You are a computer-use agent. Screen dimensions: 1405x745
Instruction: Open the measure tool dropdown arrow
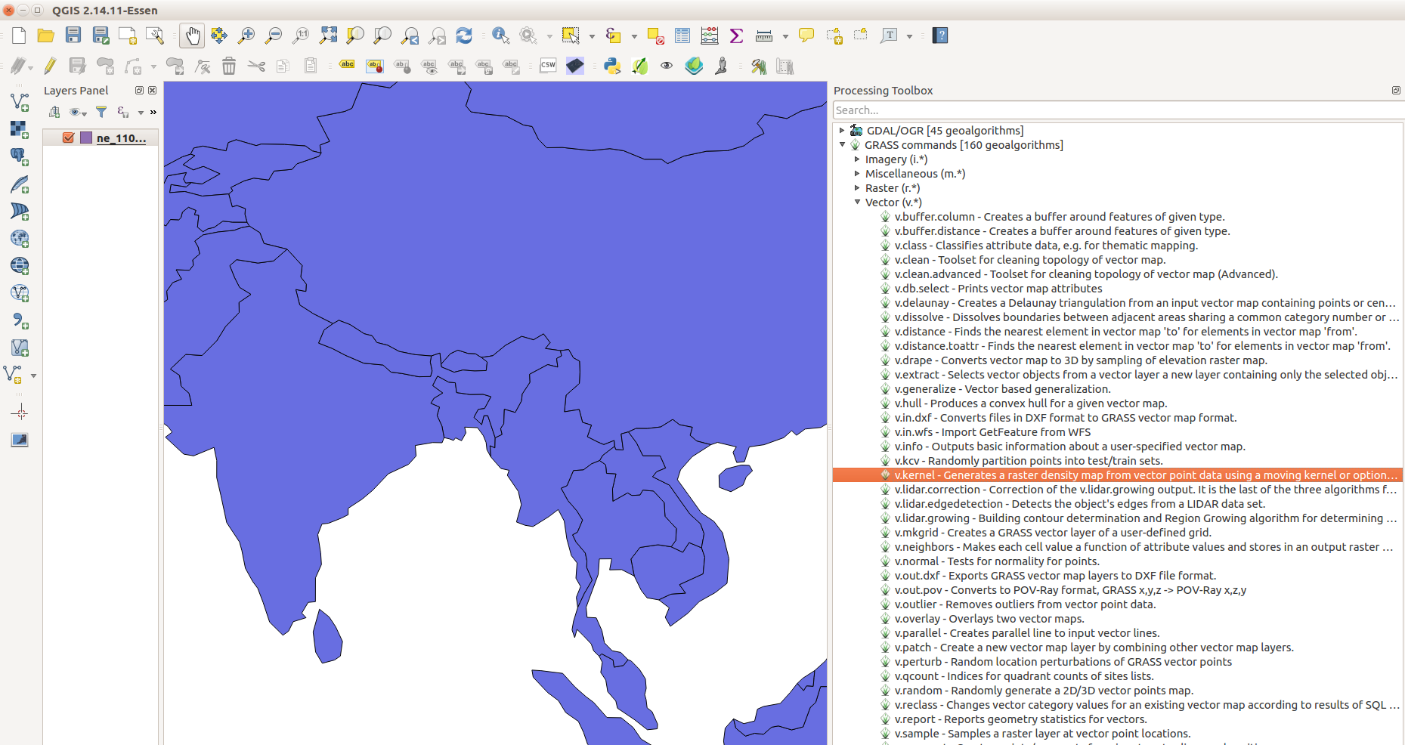click(785, 36)
